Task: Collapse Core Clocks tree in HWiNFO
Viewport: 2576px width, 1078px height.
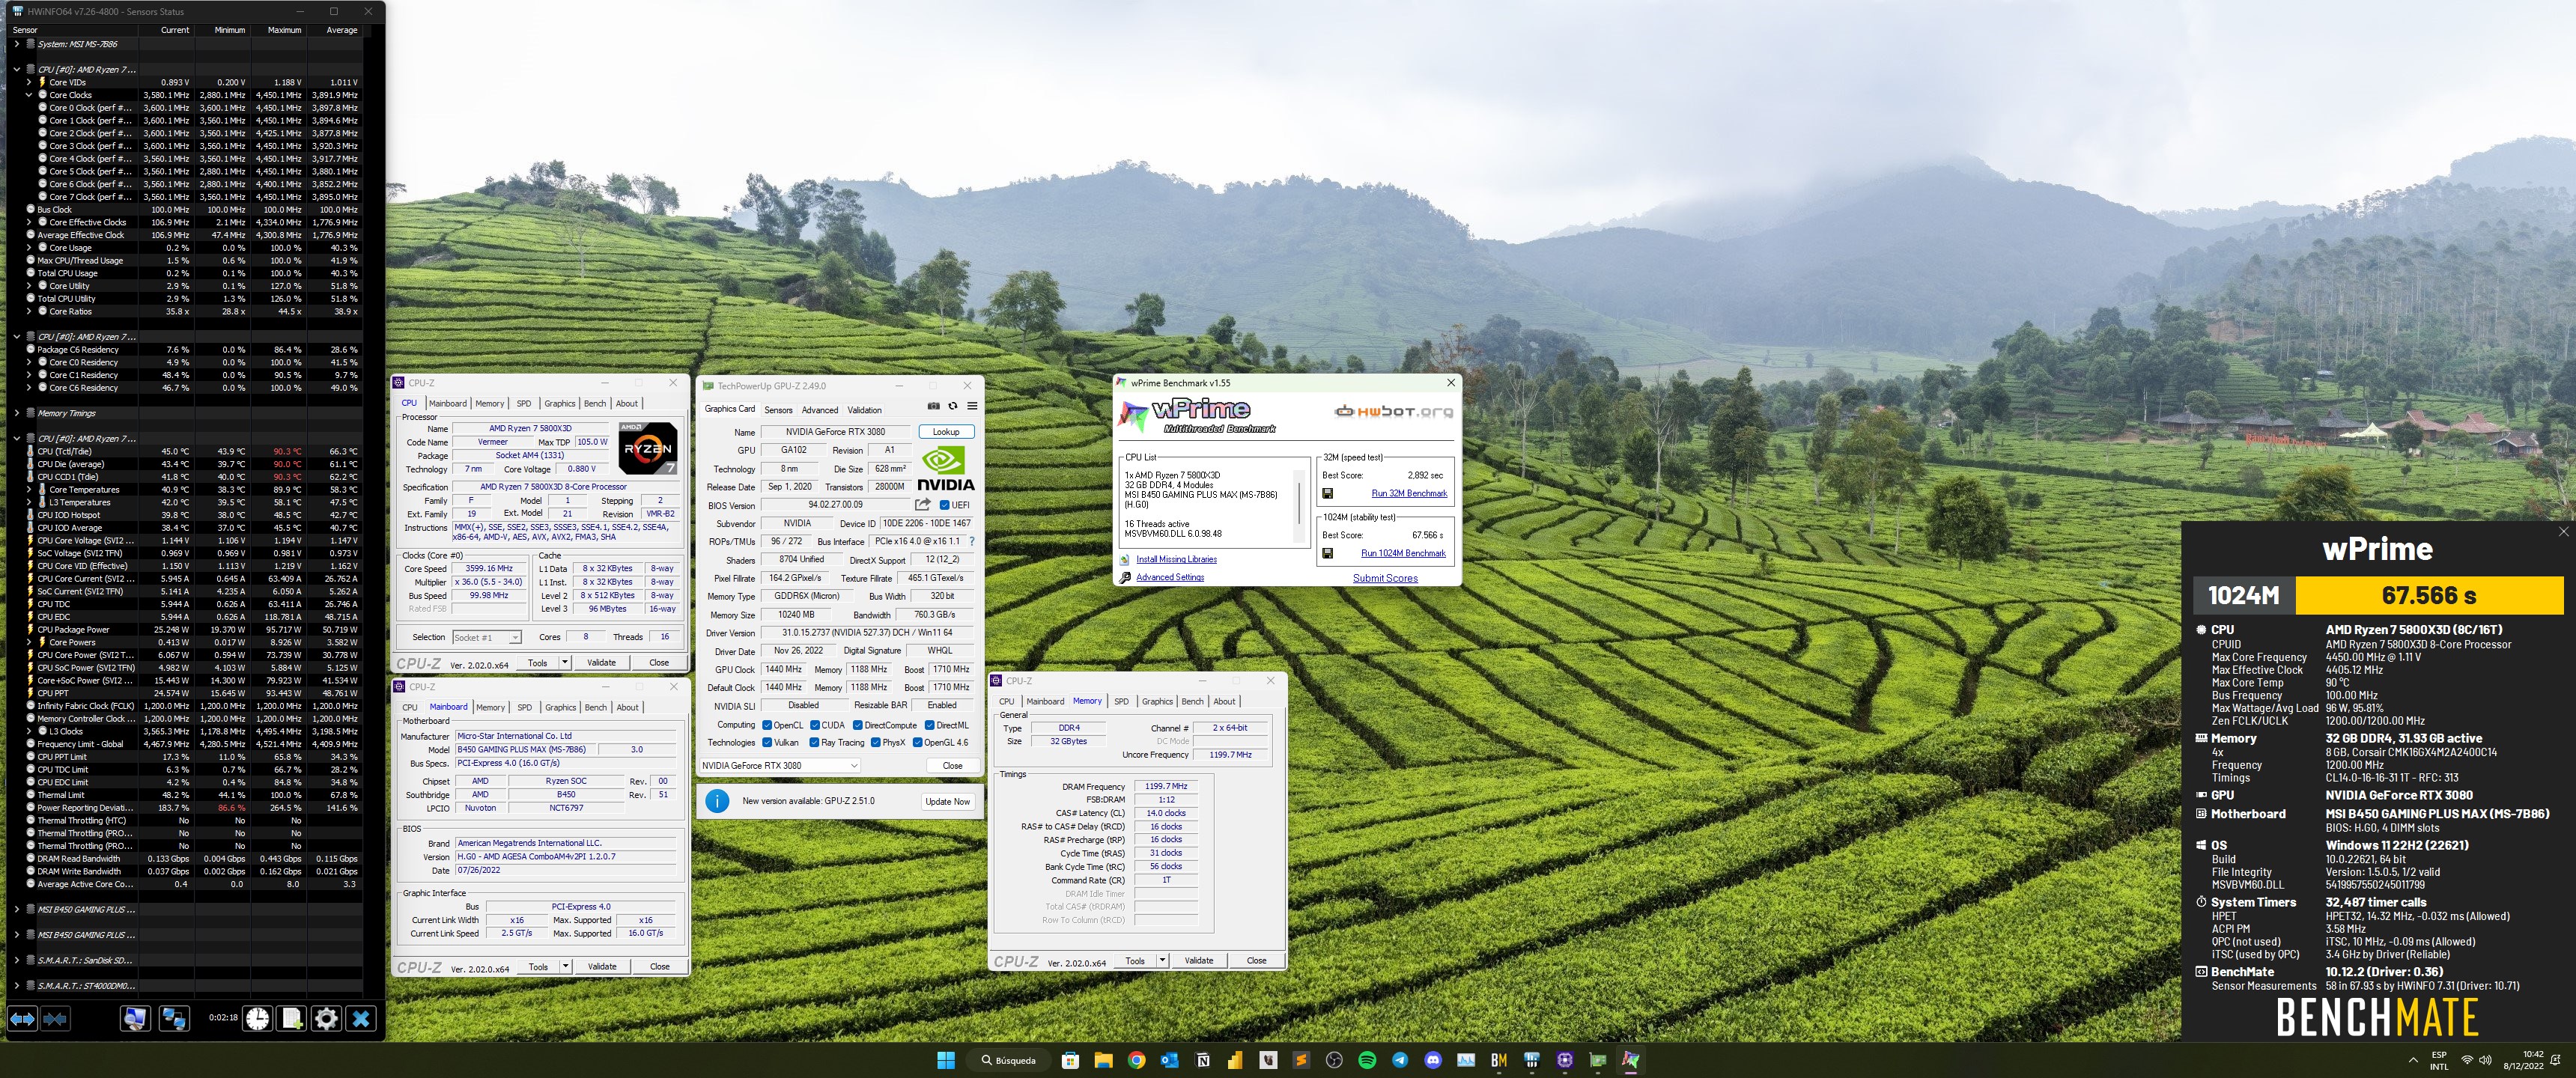Action: point(29,95)
